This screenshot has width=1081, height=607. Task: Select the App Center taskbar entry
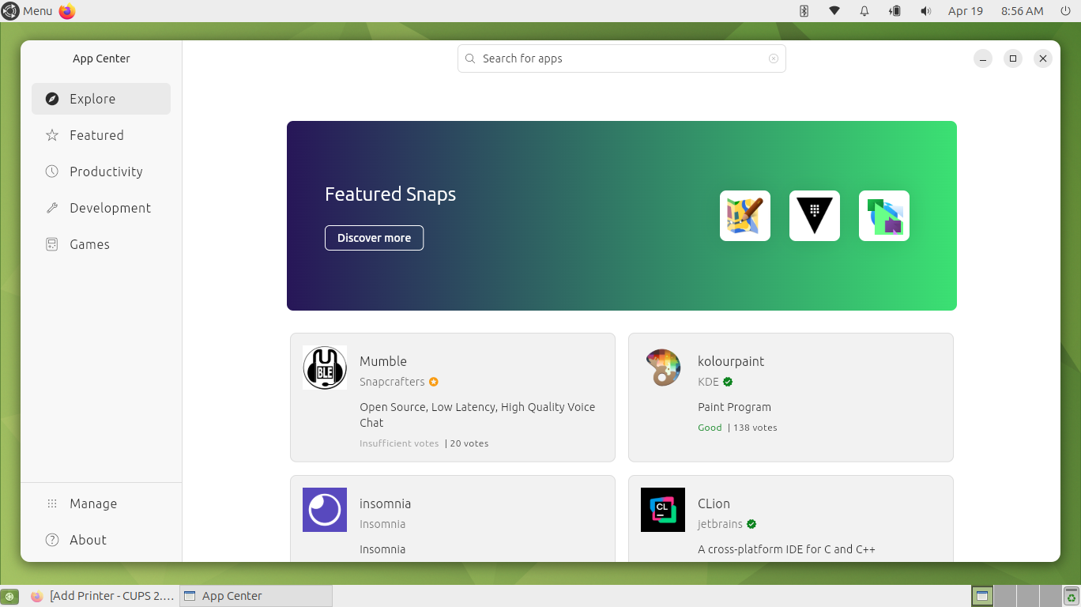tap(256, 596)
